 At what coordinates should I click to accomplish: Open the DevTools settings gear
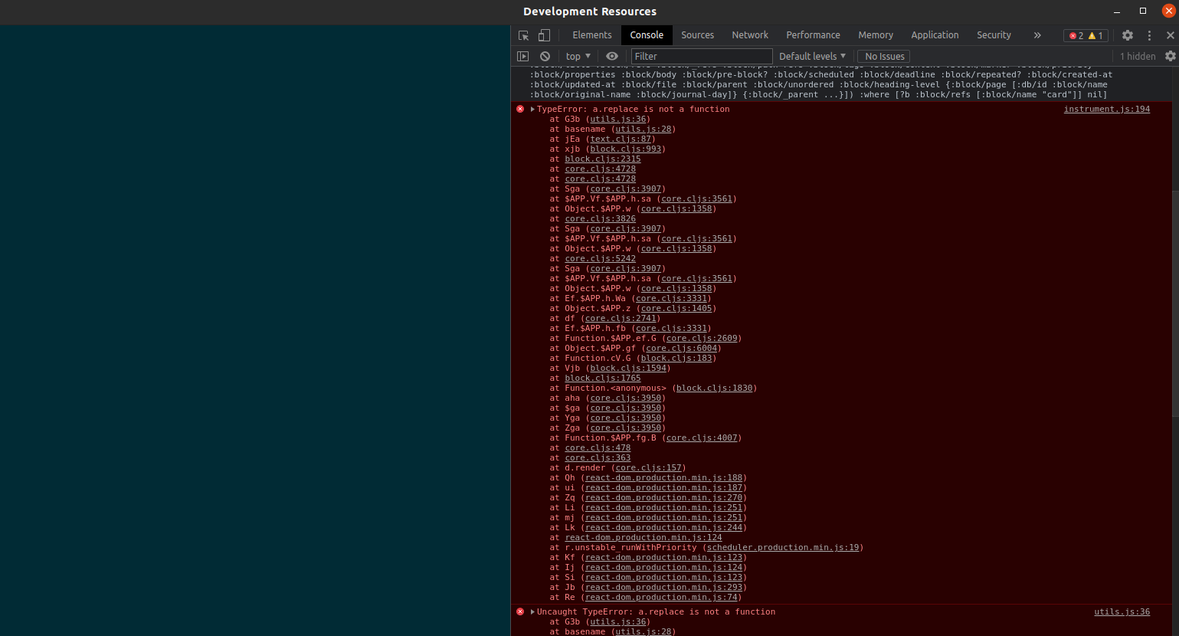tap(1128, 35)
